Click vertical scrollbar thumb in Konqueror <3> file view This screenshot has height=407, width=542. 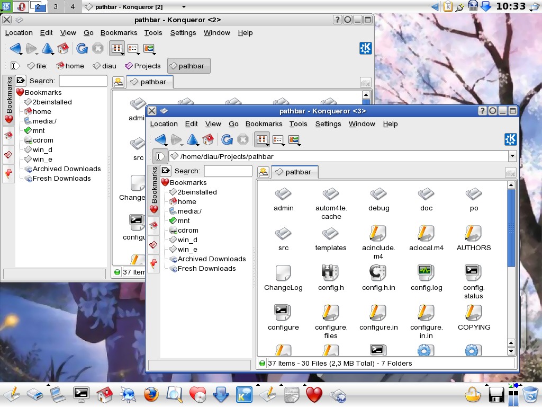pos(511,228)
